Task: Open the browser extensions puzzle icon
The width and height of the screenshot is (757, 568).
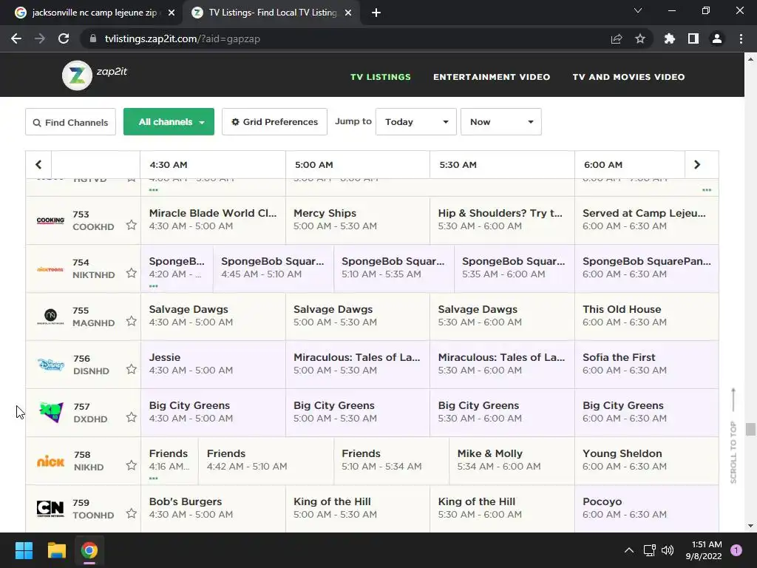Action: pos(670,38)
